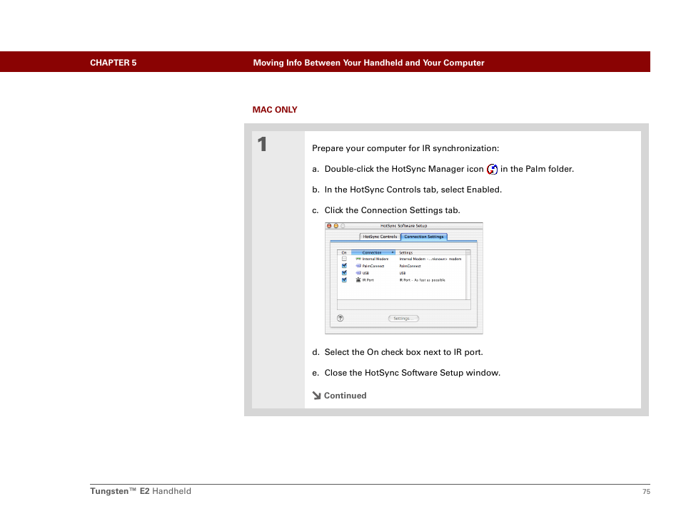Click the page number 75
Image resolution: width=681 pixels, height=526 pixels.
point(646,491)
